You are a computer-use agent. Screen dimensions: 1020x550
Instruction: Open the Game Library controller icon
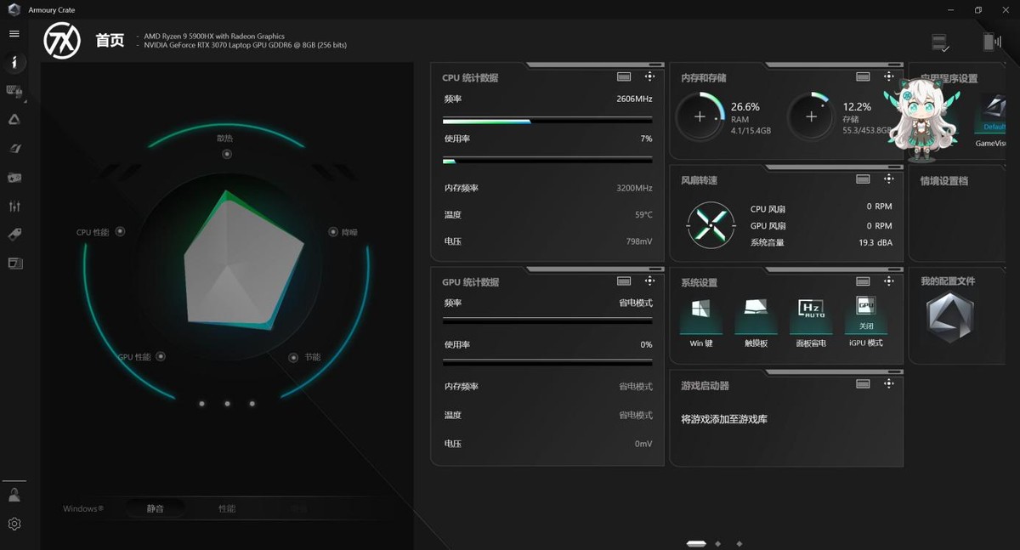click(x=14, y=178)
